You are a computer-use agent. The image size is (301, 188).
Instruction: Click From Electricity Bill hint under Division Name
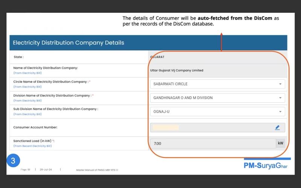pyautogui.click(x=27, y=100)
